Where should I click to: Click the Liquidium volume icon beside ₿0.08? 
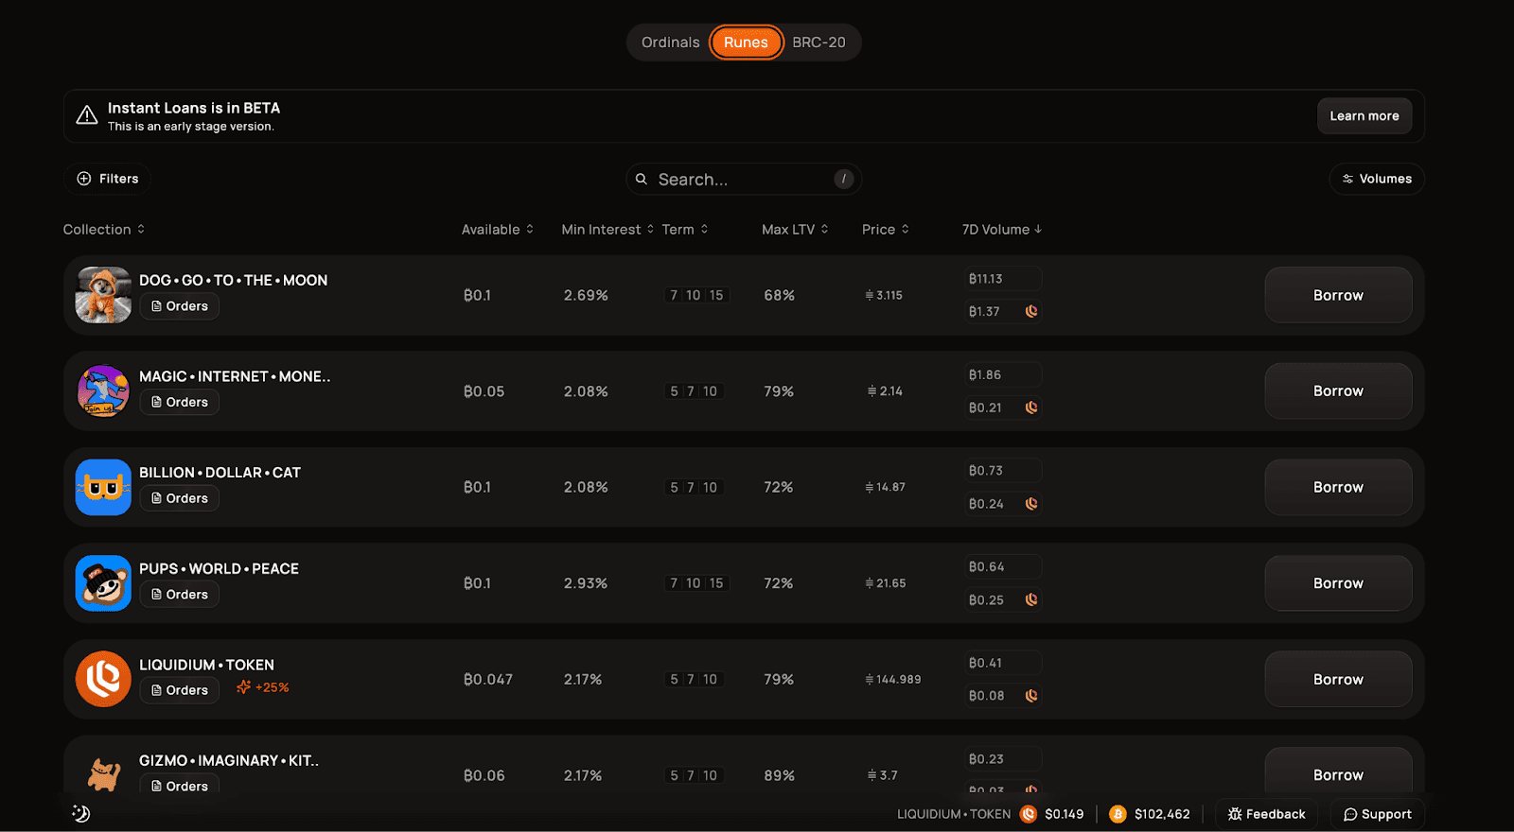point(1031,696)
